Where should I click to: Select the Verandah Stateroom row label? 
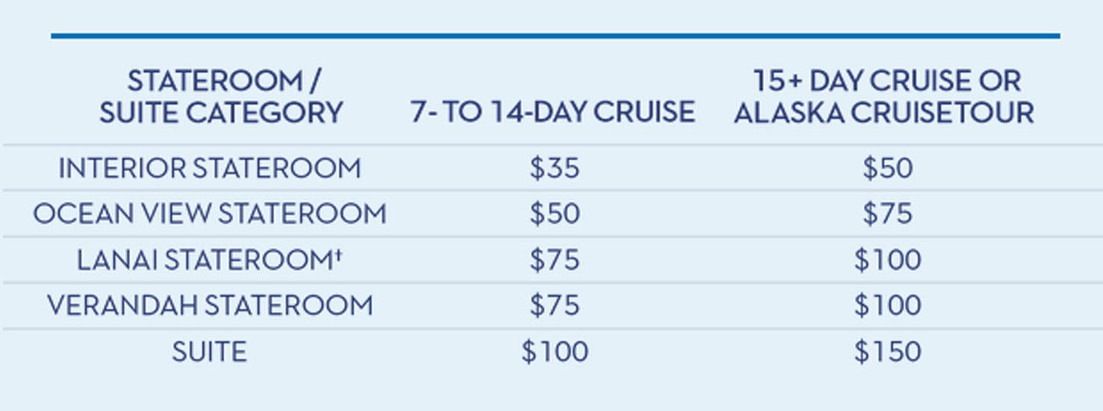click(209, 306)
